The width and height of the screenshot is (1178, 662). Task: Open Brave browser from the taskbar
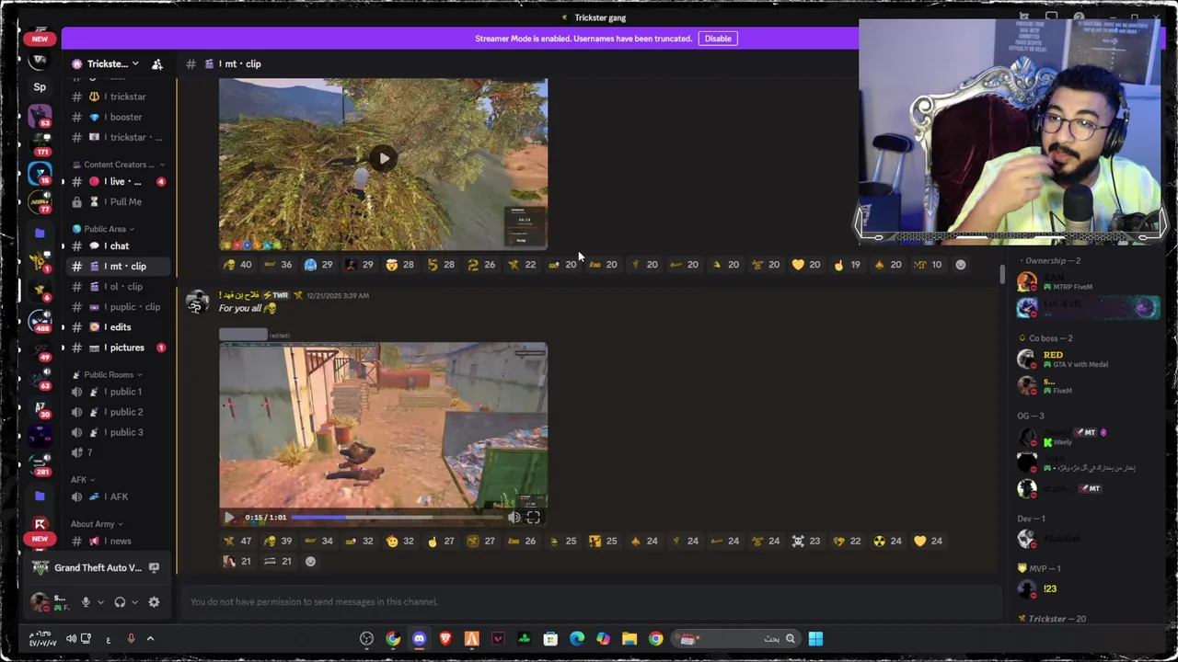445,639
